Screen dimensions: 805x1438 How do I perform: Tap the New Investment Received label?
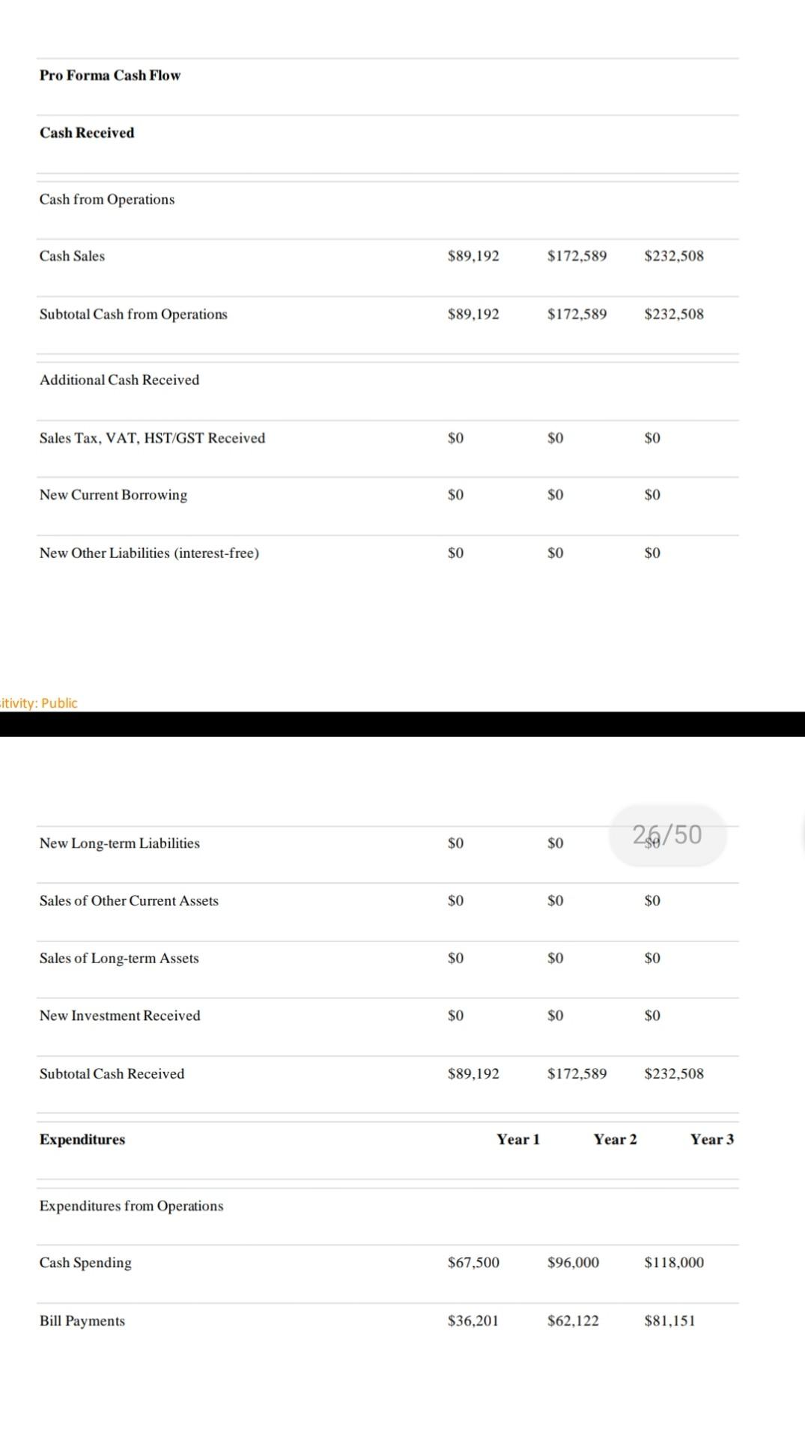pyautogui.click(x=120, y=1016)
